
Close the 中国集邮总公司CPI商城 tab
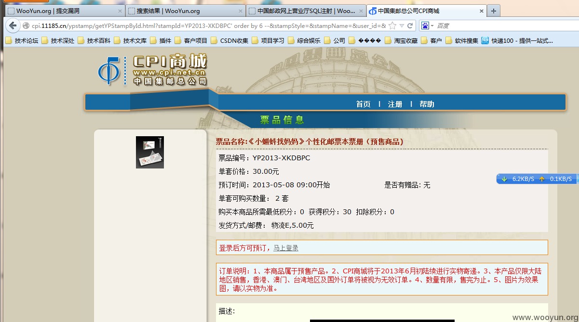pos(481,11)
